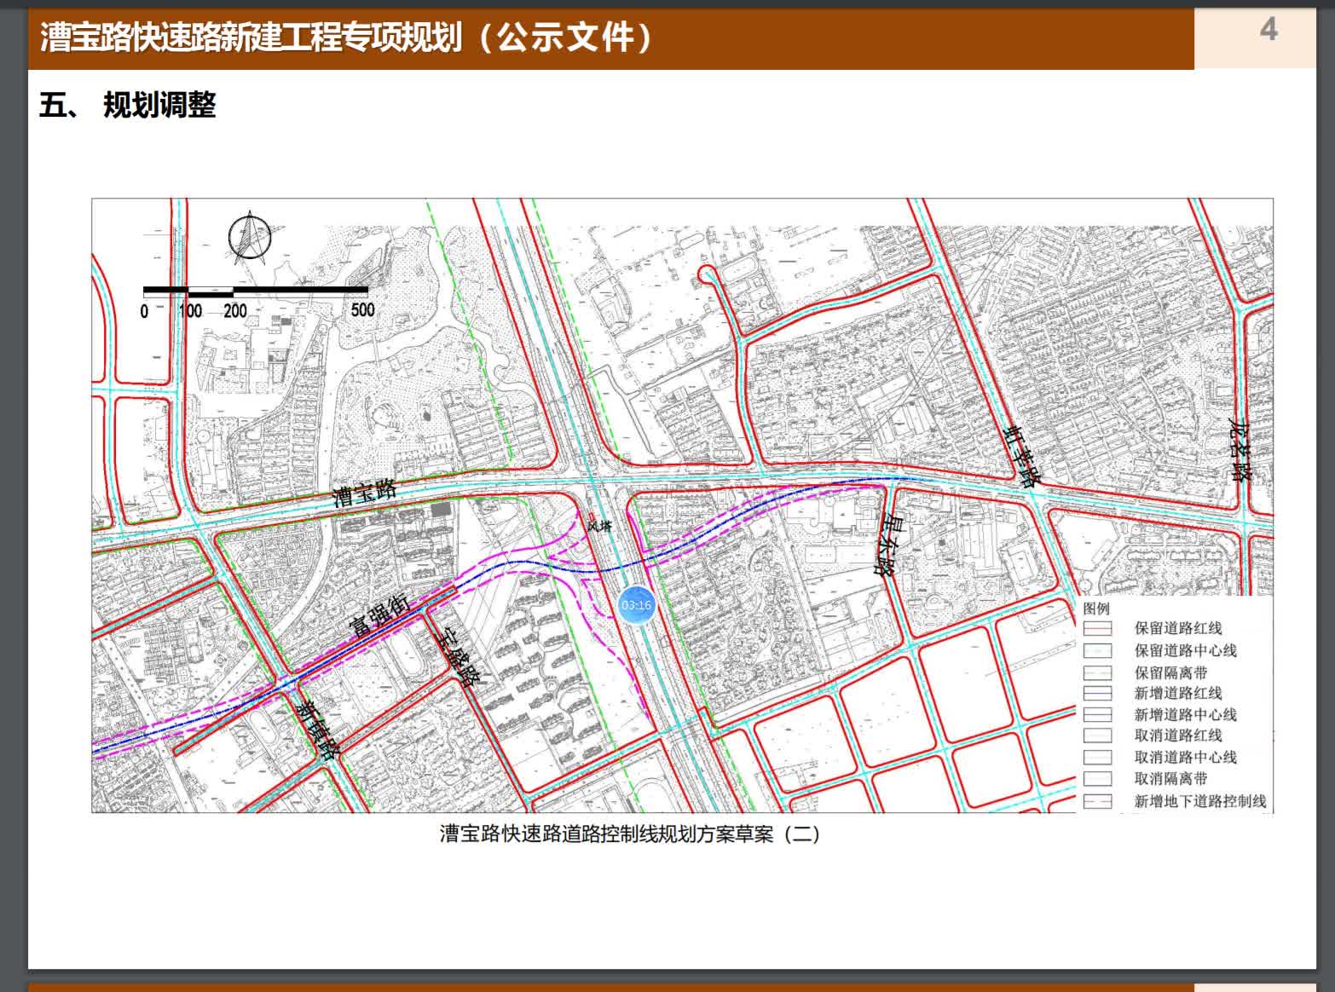Image resolution: width=1335 pixels, height=992 pixels.
Task: Click the legend text 取消隔离带
Action: coord(1170,778)
